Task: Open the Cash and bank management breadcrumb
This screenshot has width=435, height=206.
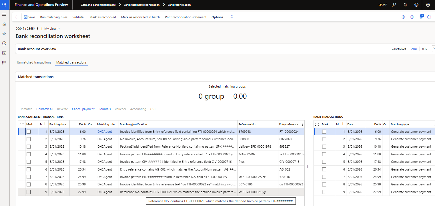Action: point(98,5)
